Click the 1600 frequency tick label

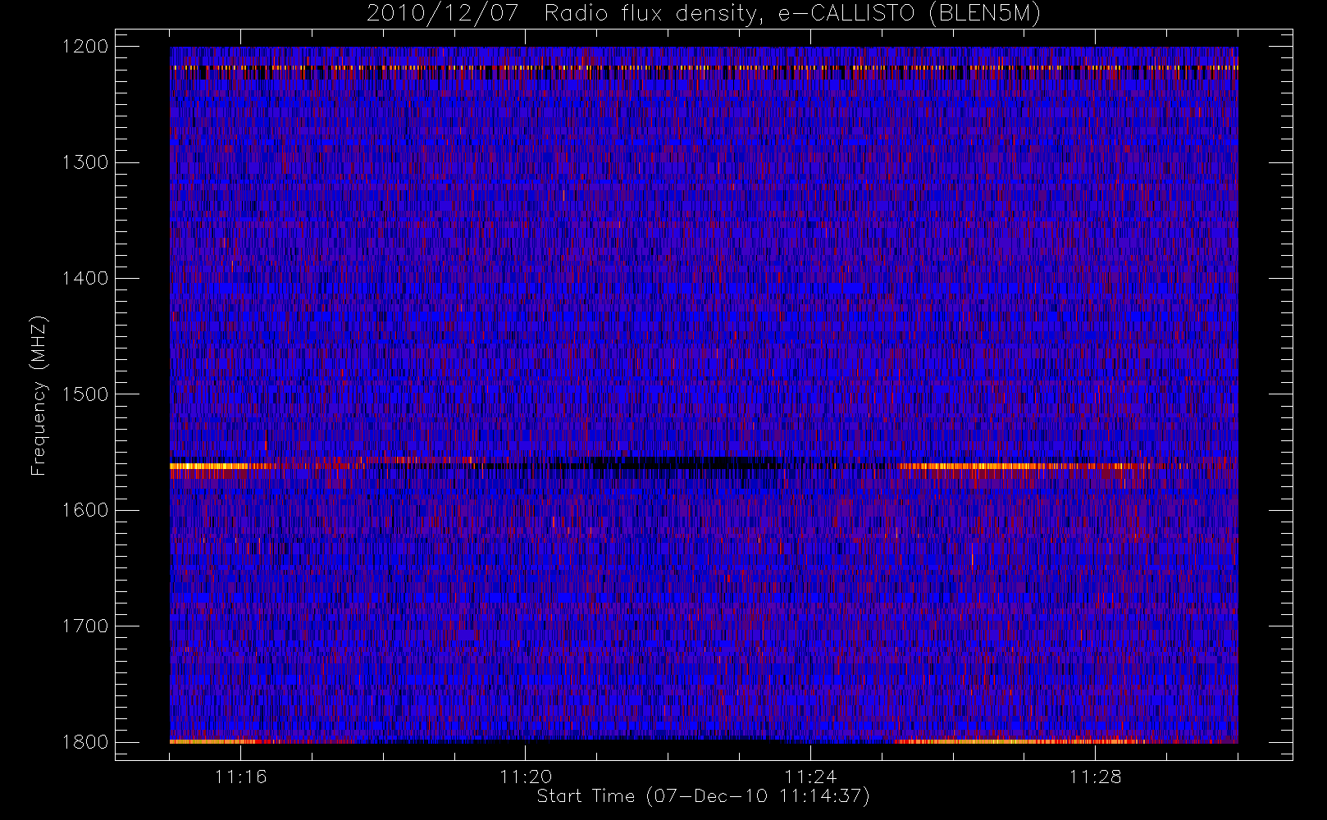tap(85, 510)
